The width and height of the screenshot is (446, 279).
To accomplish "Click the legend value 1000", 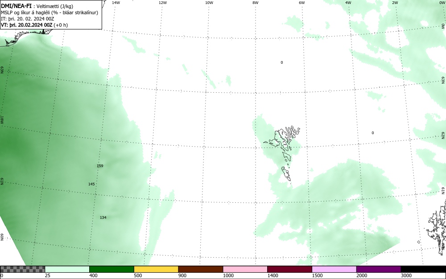I will pos(228,275).
